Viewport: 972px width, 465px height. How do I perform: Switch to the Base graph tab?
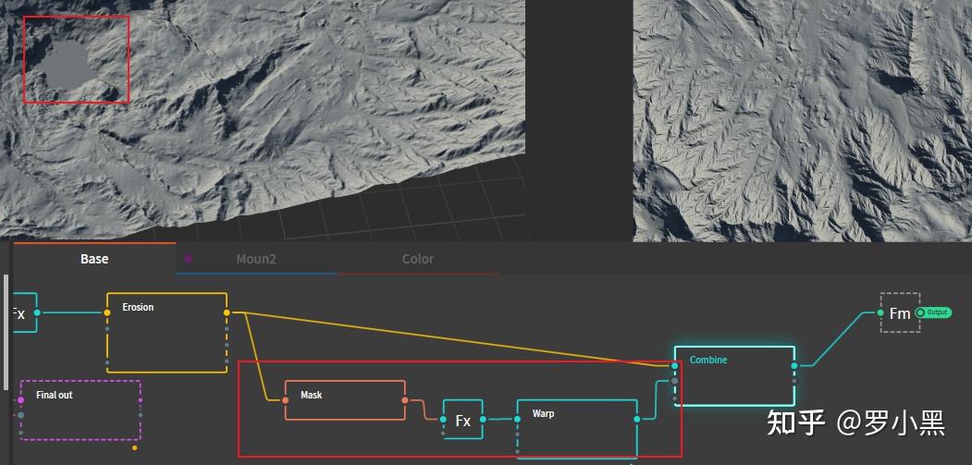(94, 259)
